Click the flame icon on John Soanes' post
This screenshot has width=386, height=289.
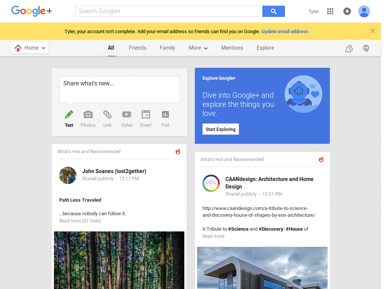178,151
